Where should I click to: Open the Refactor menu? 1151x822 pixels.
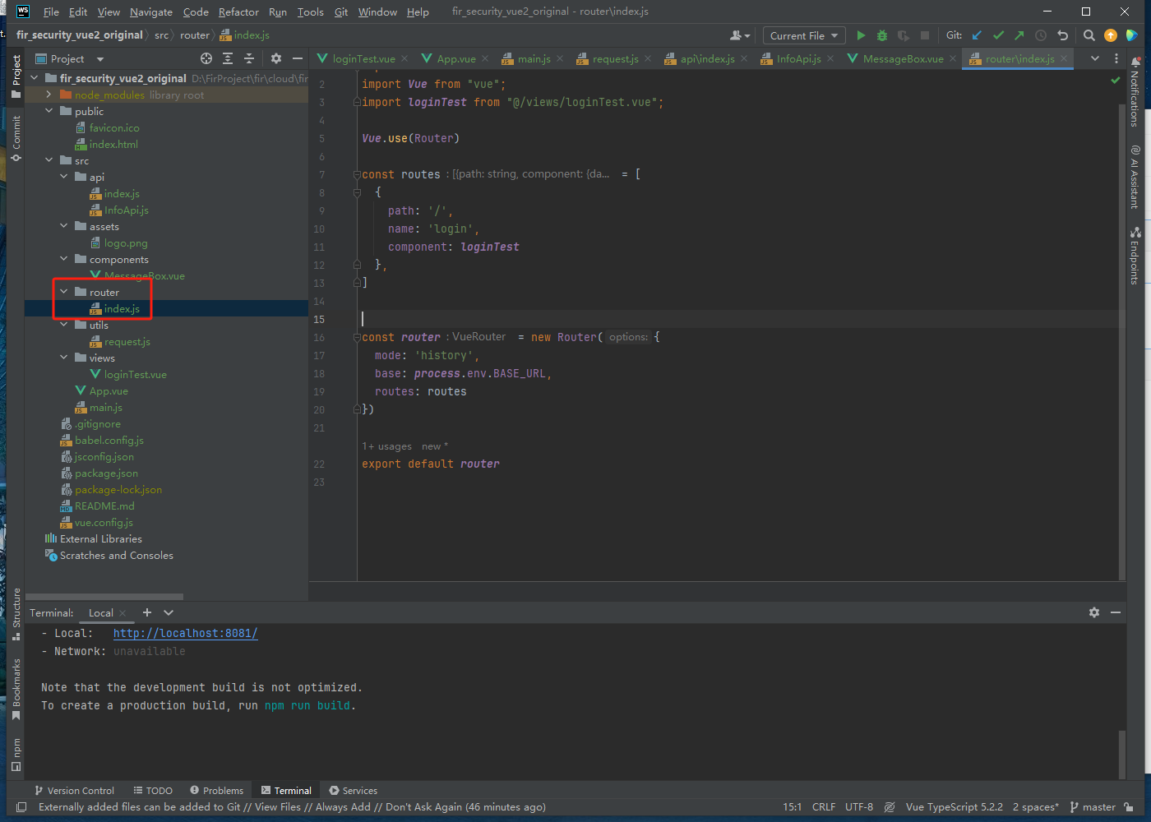[x=238, y=12]
